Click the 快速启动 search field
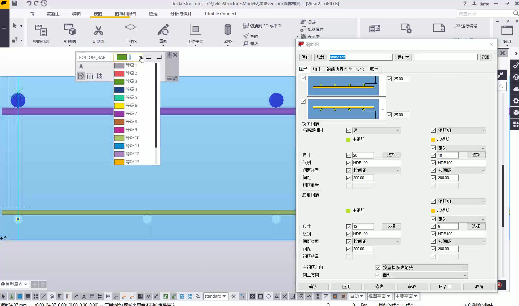 [x=484, y=14]
